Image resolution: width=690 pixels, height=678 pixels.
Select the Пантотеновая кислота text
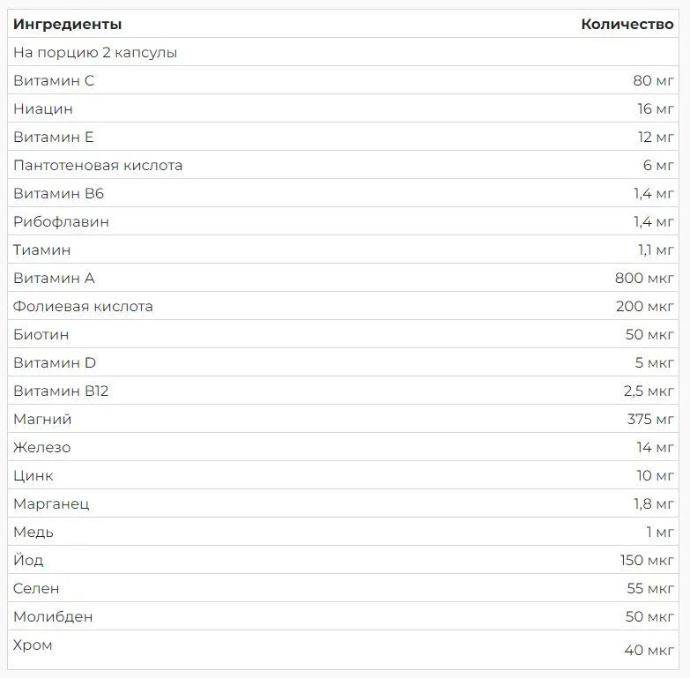point(98,166)
